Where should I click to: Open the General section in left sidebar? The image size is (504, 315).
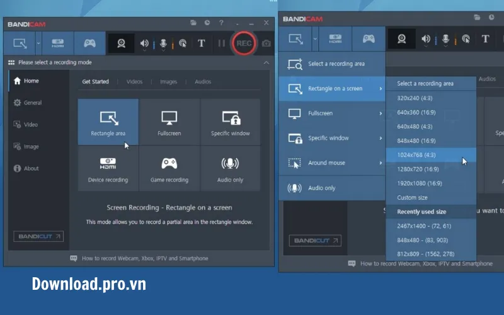click(x=32, y=103)
